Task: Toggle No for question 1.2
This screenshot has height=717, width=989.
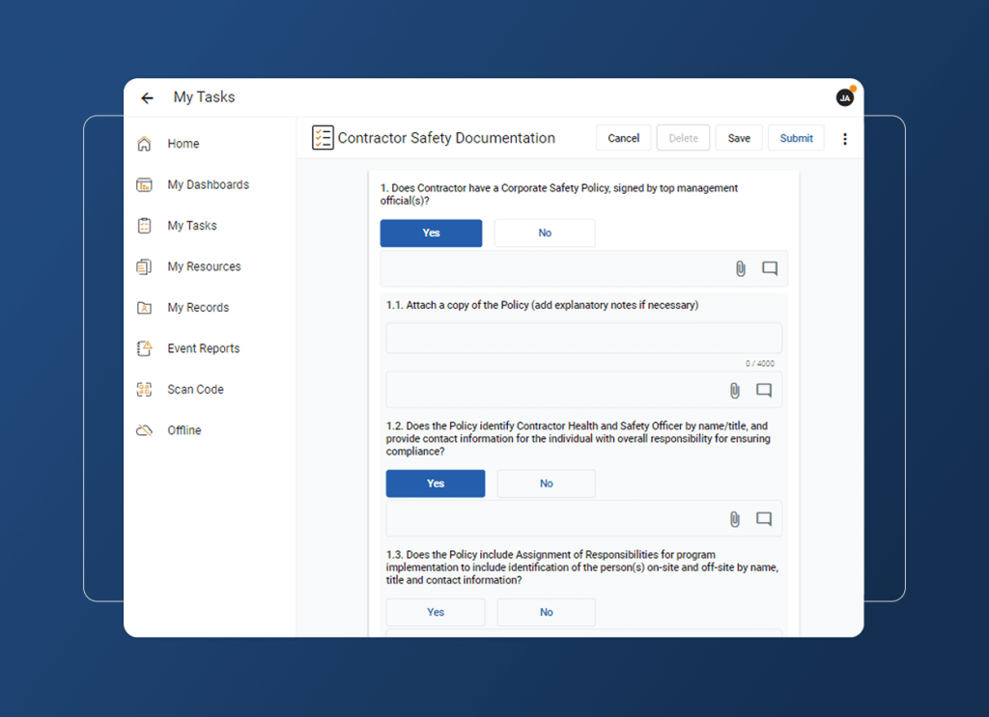Action: [546, 483]
